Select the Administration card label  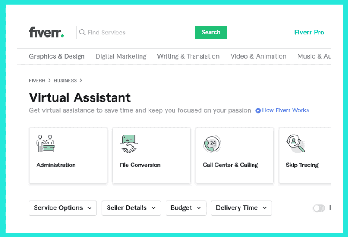(56, 165)
